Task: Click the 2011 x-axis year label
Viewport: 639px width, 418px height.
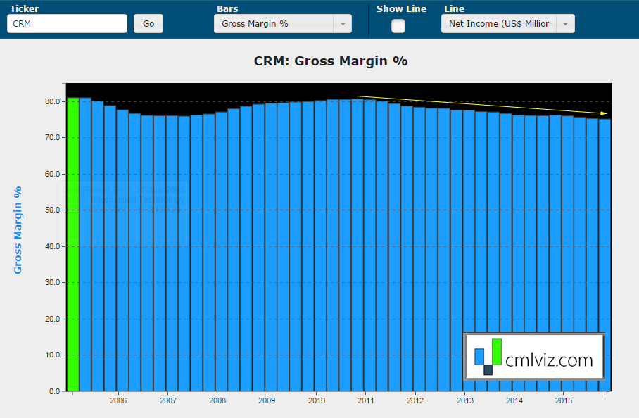Action: tap(365, 400)
